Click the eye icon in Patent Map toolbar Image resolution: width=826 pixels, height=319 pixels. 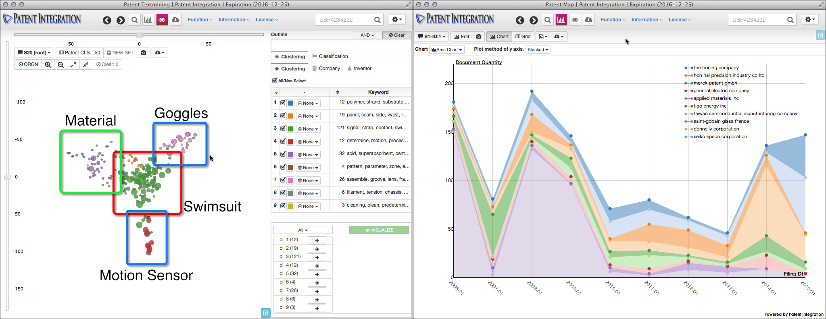(575, 20)
